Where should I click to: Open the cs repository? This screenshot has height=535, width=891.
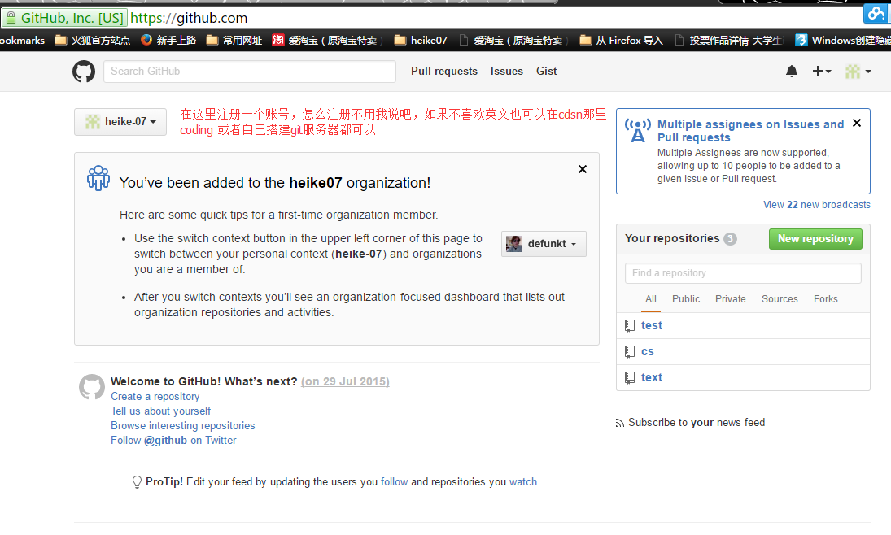coord(647,351)
